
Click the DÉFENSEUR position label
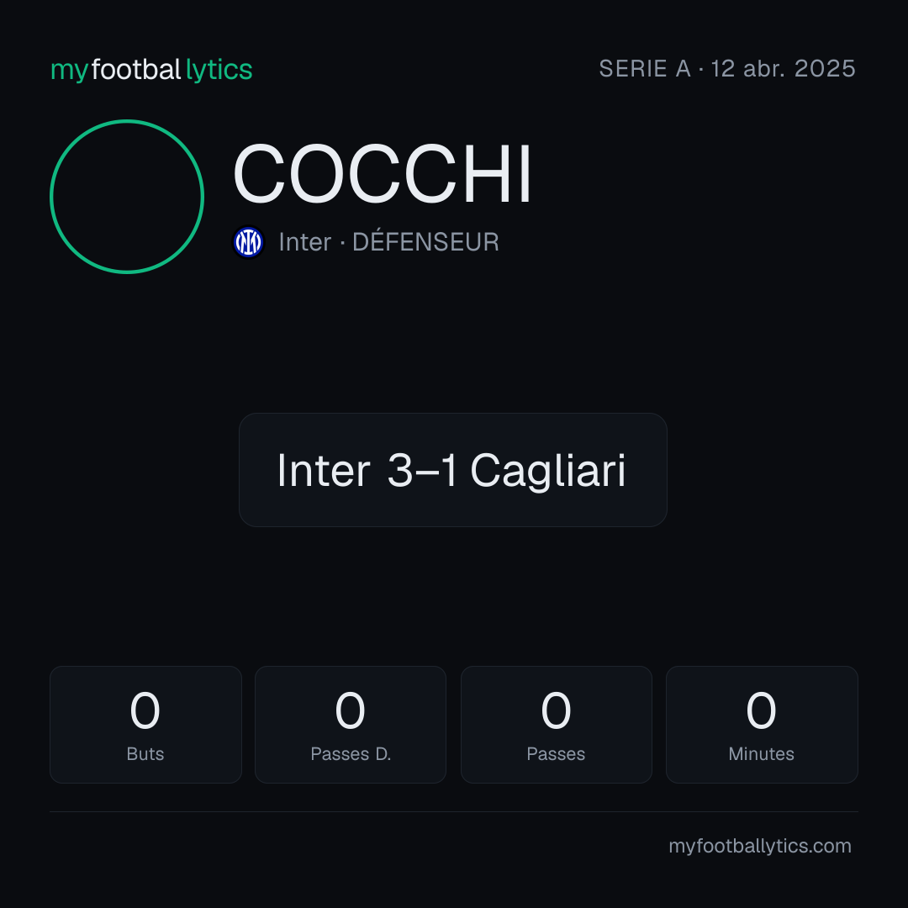point(425,242)
